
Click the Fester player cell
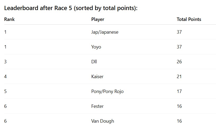[97, 106]
